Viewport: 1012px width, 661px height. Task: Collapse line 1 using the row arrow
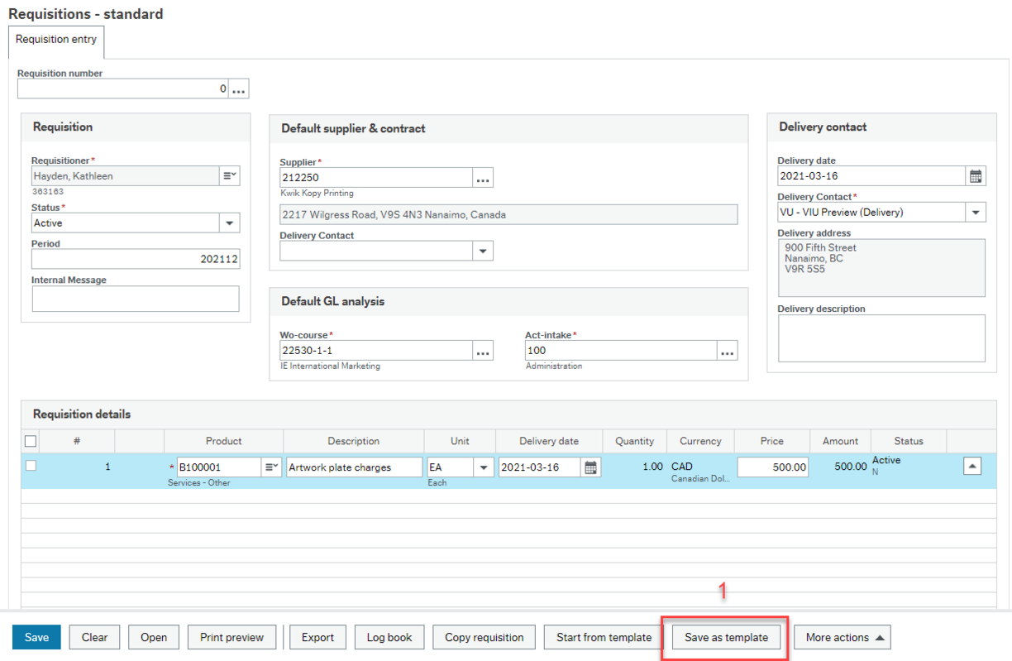[973, 466]
